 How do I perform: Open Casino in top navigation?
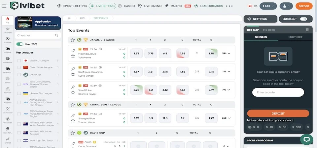pos(126,6)
